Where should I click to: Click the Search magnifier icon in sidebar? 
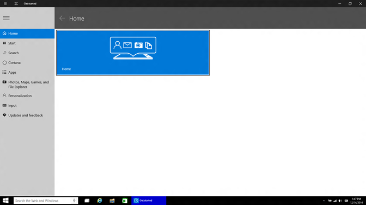pos(4,53)
